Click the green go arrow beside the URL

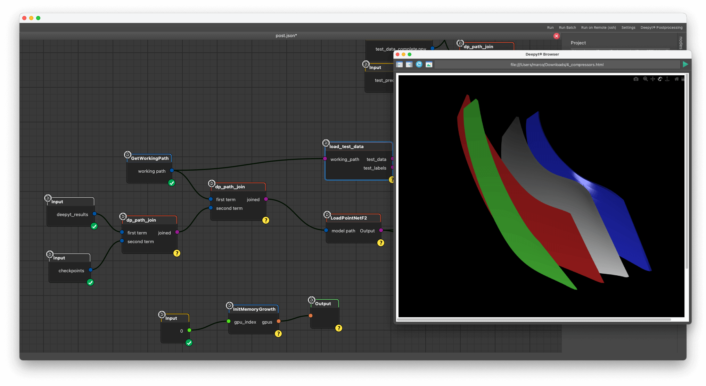coord(685,65)
